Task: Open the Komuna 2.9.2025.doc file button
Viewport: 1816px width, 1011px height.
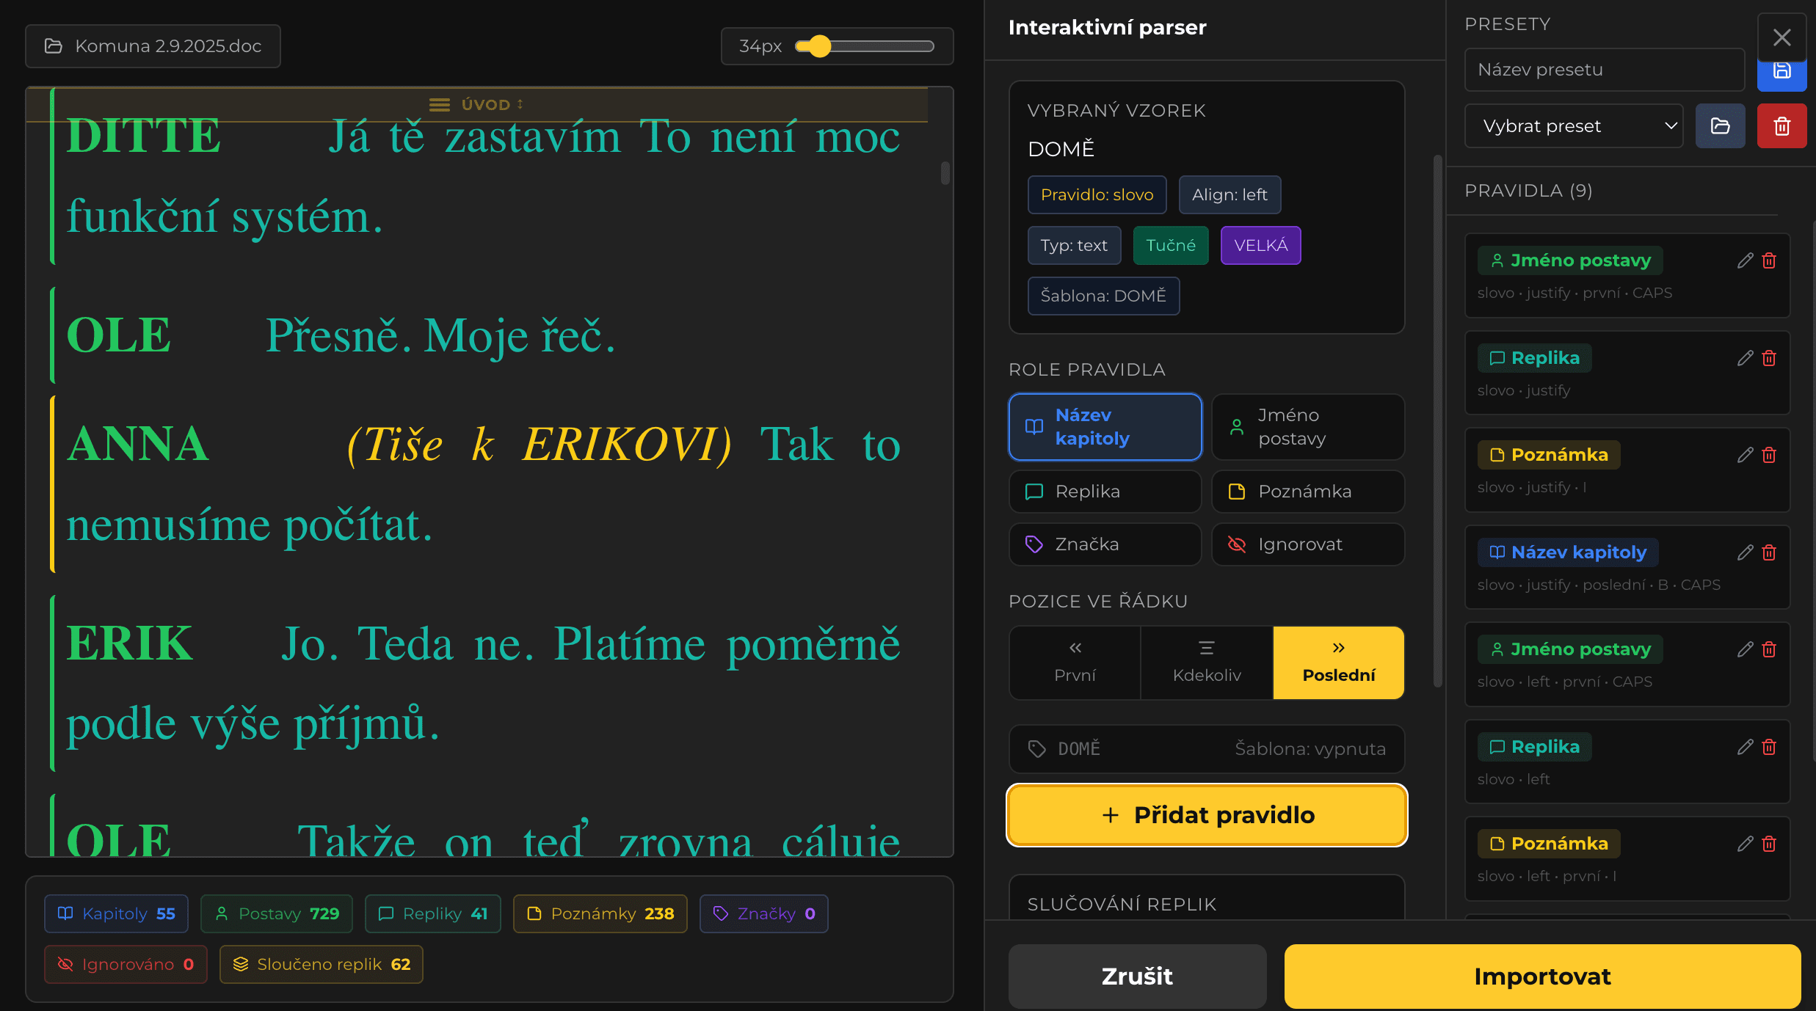Action: 153,46
